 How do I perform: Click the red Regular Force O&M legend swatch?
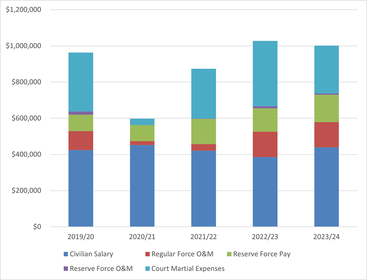coord(148,254)
